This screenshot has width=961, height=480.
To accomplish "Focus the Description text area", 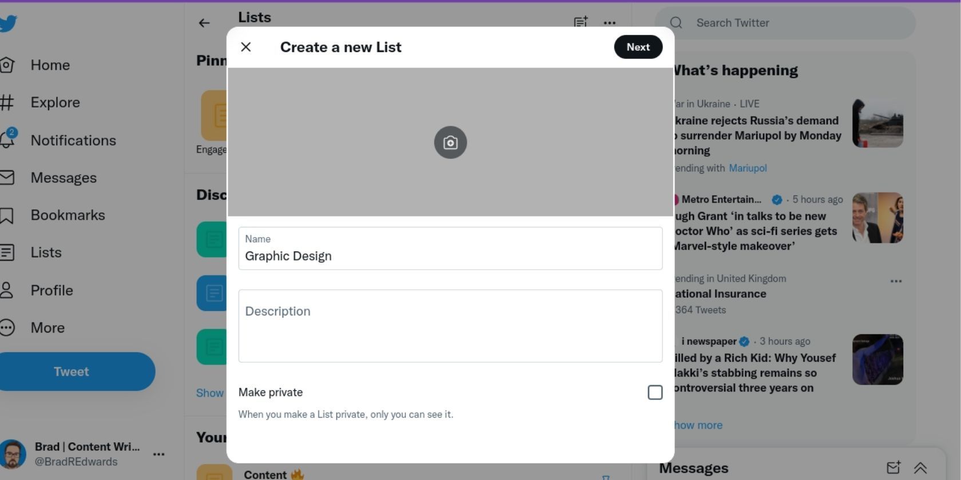I will (x=450, y=326).
